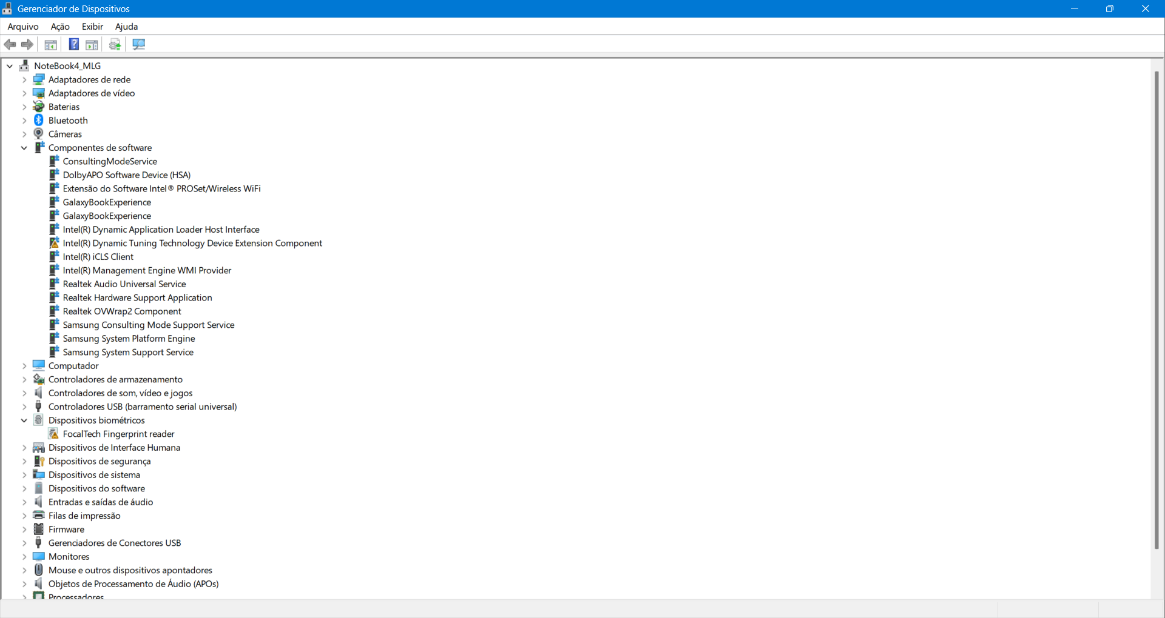Expand Controladores de som, vídeo e jogos
Screen dimensions: 1165x618
pyautogui.click(x=24, y=393)
